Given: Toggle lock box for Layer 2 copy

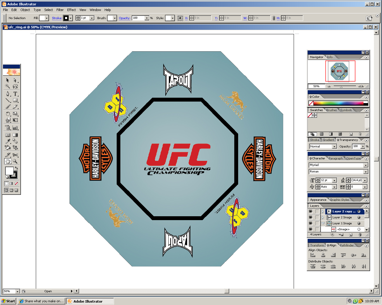Looking at the screenshot, I should pos(317,211).
